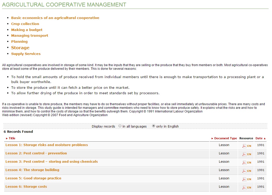Viewport: 272px width, 195px height.
Task: Download the PDF for Lesson 4
Action: [244, 171]
